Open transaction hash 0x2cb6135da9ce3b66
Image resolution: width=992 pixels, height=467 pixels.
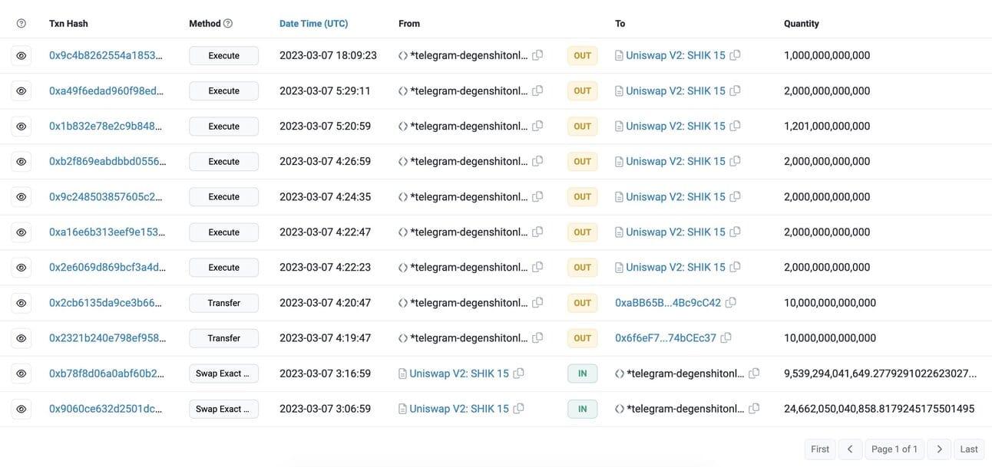[106, 303]
